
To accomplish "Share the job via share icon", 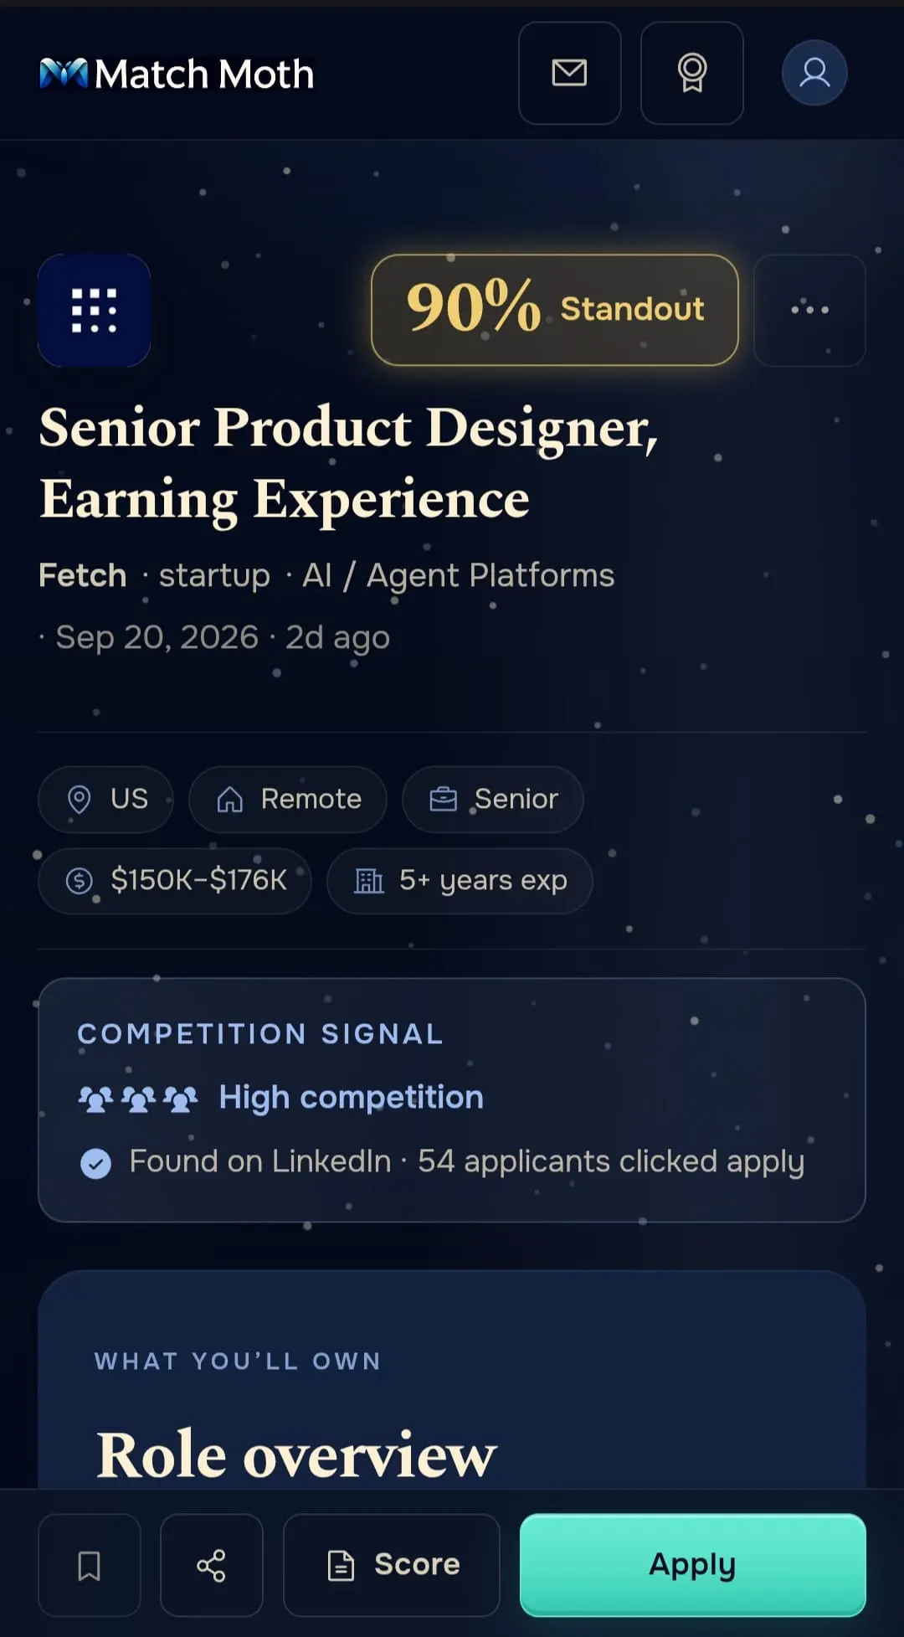I will [x=211, y=1565].
